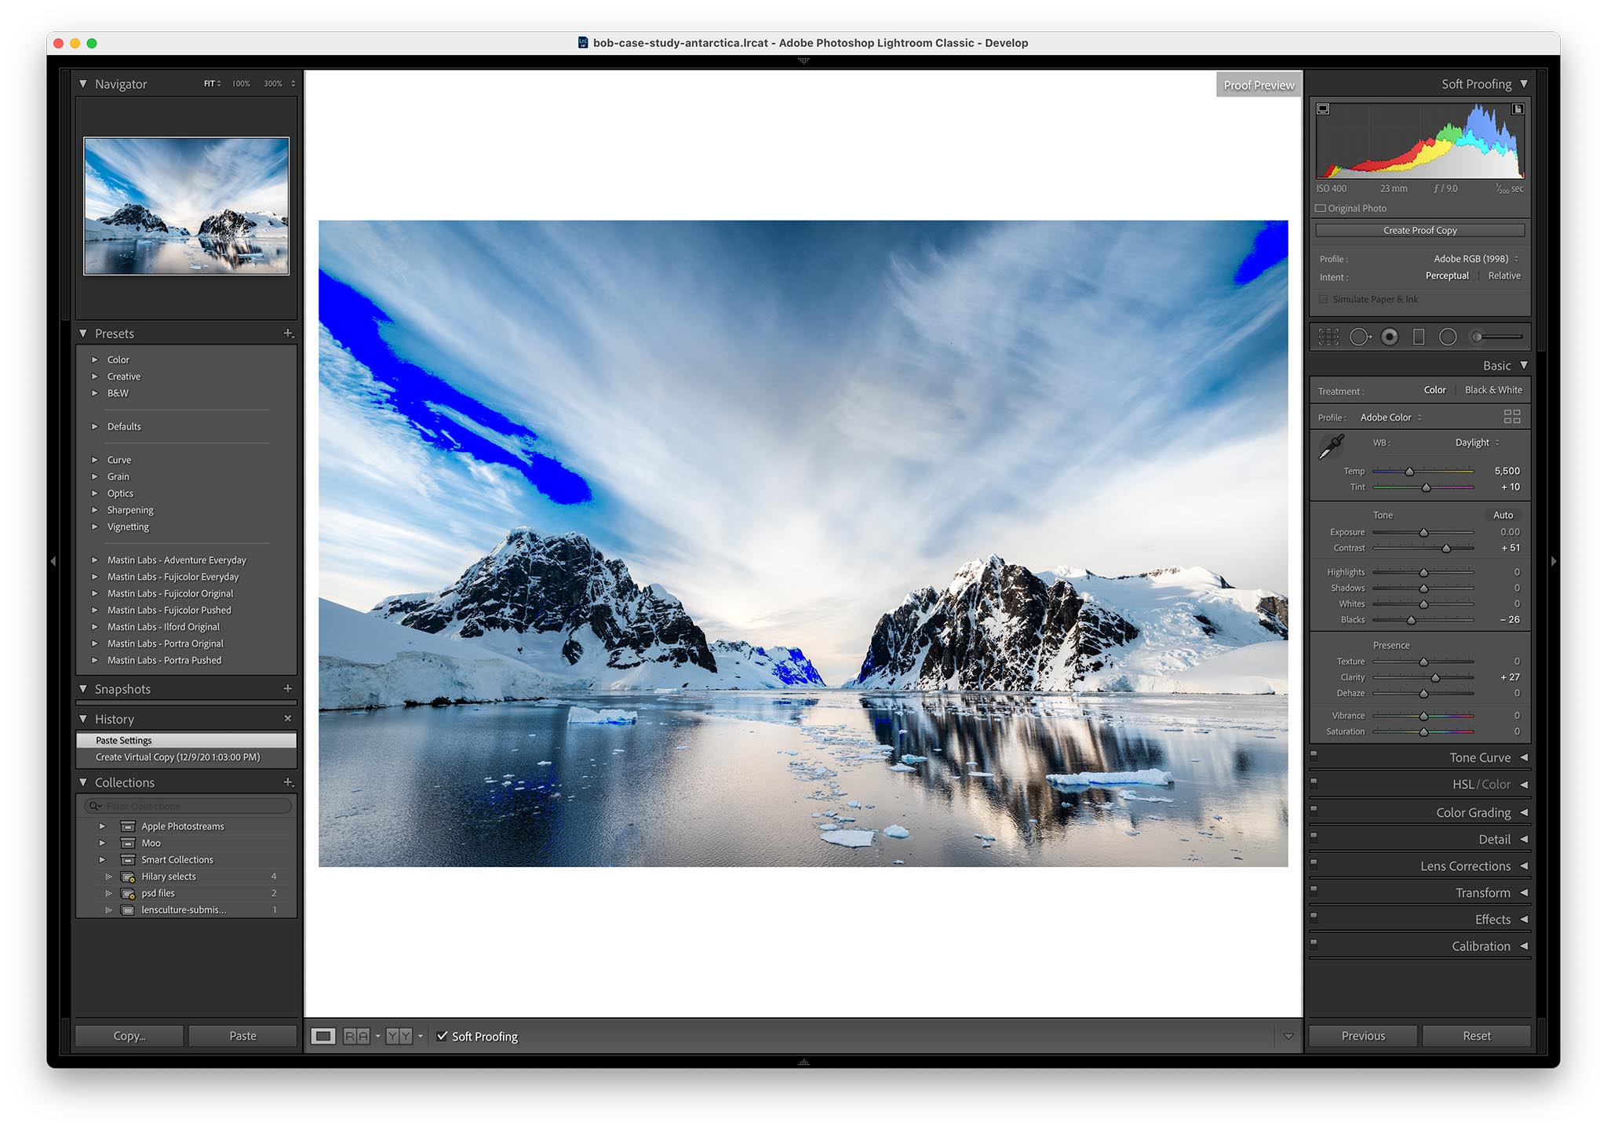
Task: Open the Profile Browser grid icon
Action: [x=1512, y=417]
